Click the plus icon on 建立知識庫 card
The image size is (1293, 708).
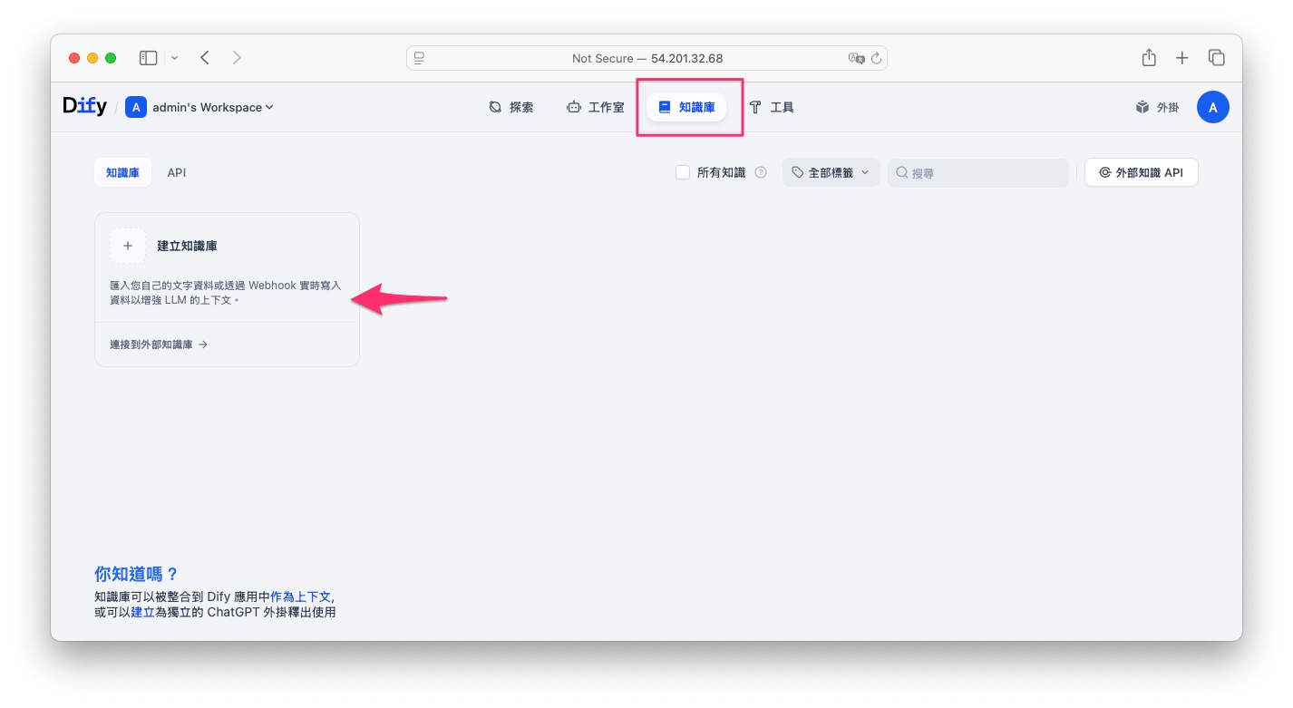128,246
